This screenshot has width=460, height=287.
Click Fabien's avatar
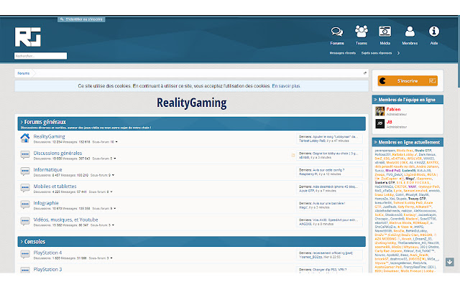pyautogui.click(x=380, y=111)
